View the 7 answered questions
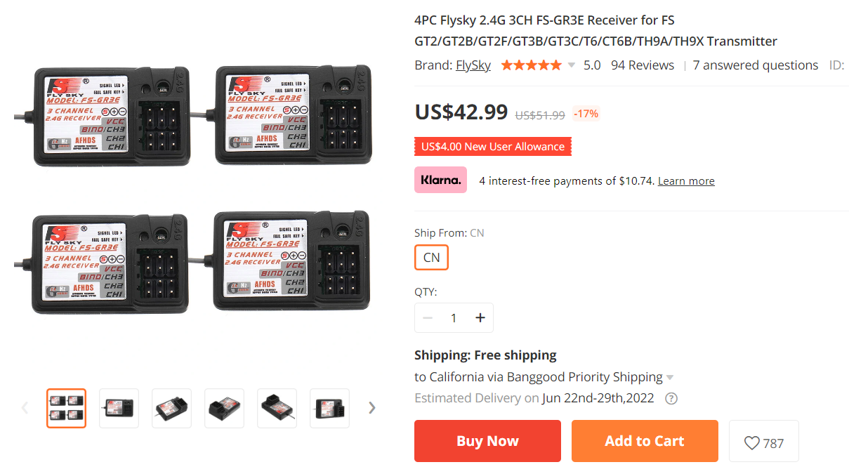This screenshot has height=474, width=849. tap(756, 65)
